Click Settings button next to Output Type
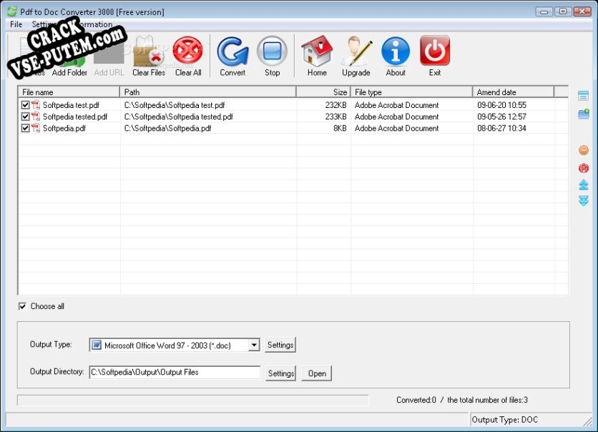 click(280, 345)
